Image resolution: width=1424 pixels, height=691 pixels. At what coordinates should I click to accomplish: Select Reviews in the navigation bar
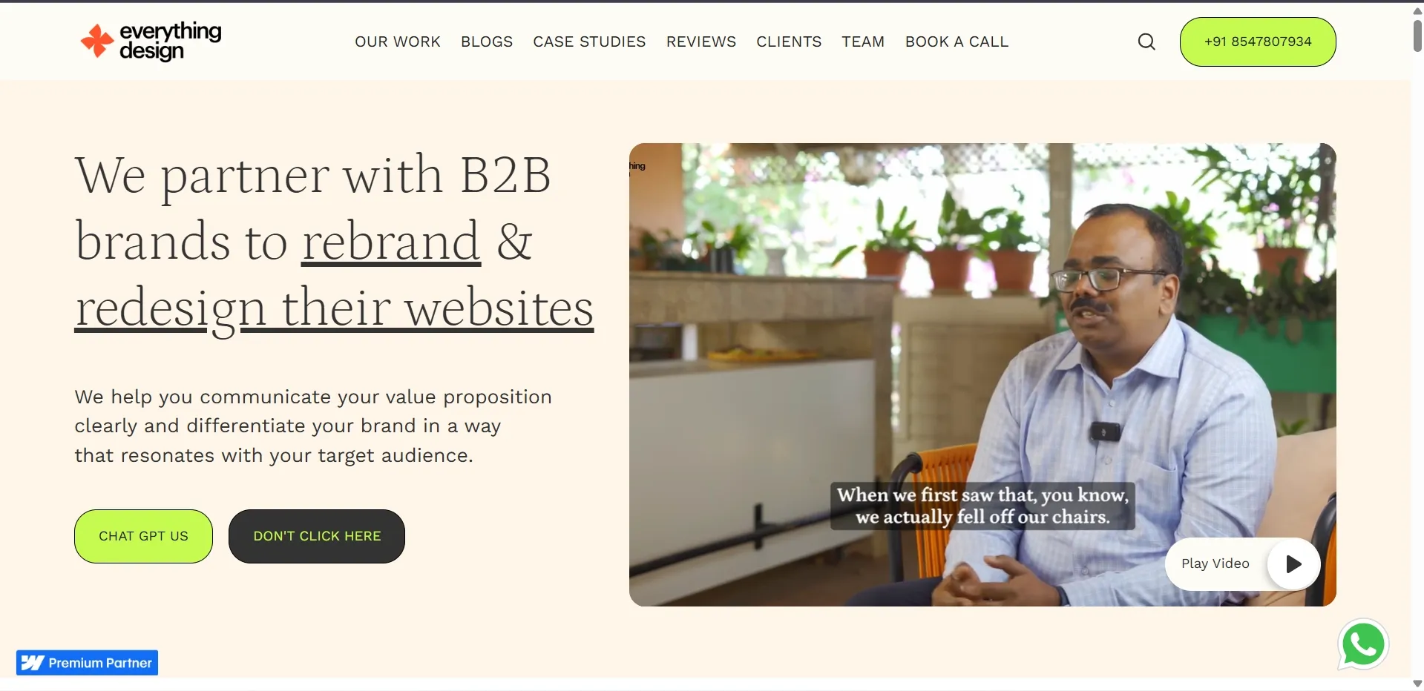click(701, 42)
